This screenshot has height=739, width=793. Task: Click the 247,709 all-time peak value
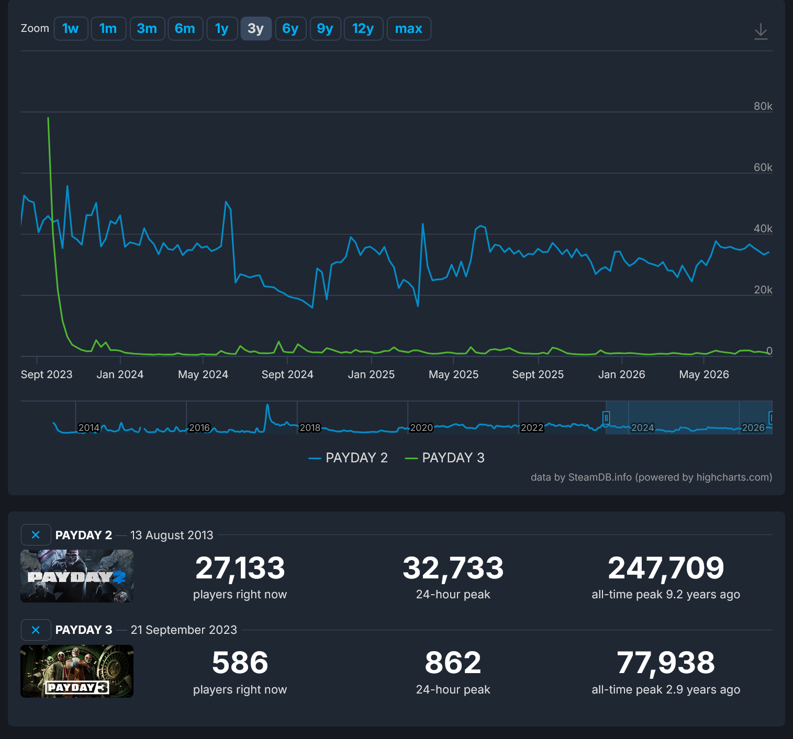tap(666, 568)
